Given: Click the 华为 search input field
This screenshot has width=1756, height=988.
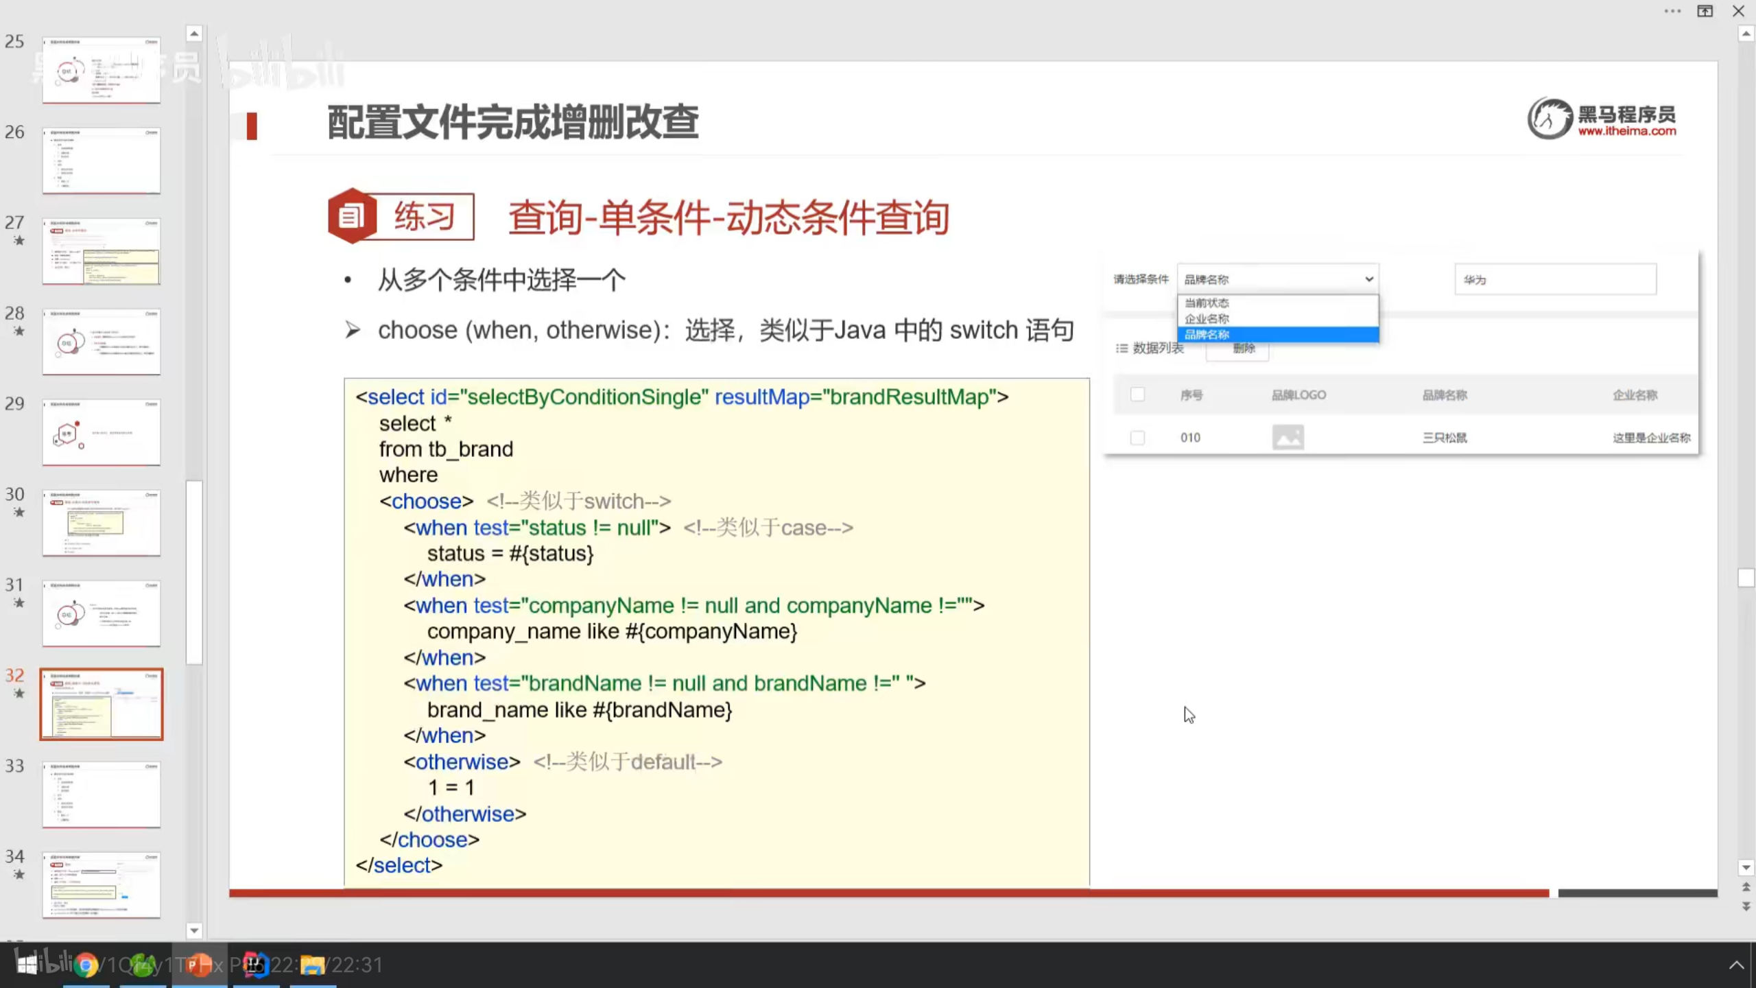Looking at the screenshot, I should click(x=1556, y=279).
